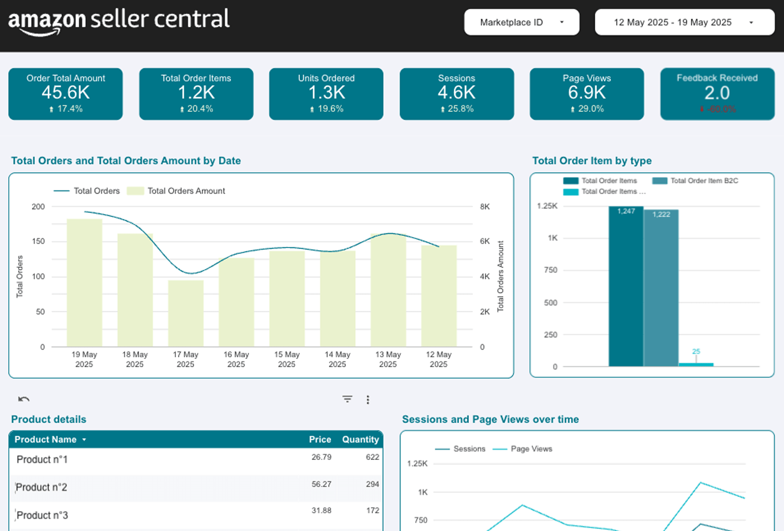The width and height of the screenshot is (784, 531).
Task: Click the Price column header
Action: point(320,440)
